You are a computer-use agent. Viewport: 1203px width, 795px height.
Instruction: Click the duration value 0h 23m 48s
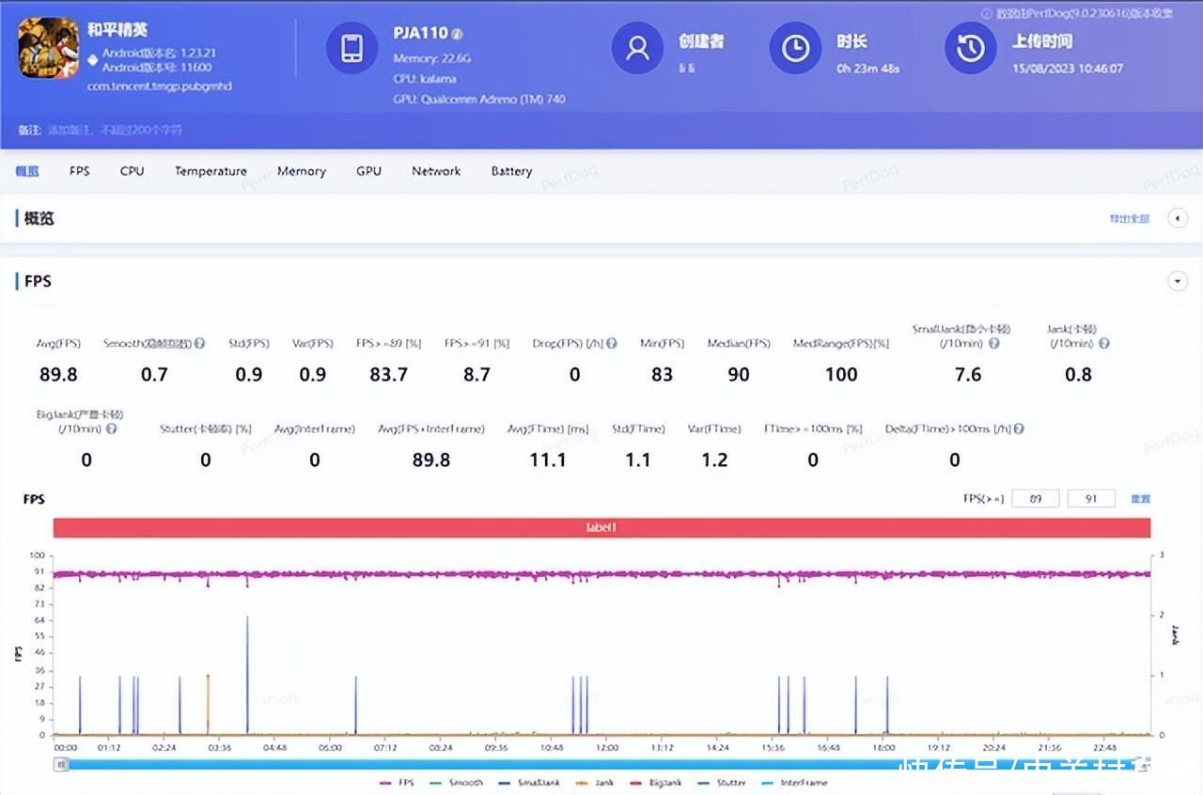click(868, 69)
